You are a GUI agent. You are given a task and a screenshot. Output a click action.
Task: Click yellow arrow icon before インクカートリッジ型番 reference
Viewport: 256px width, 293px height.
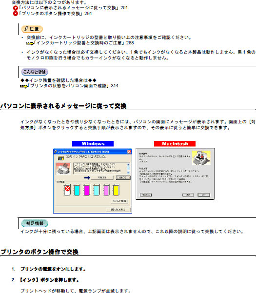click(30, 43)
